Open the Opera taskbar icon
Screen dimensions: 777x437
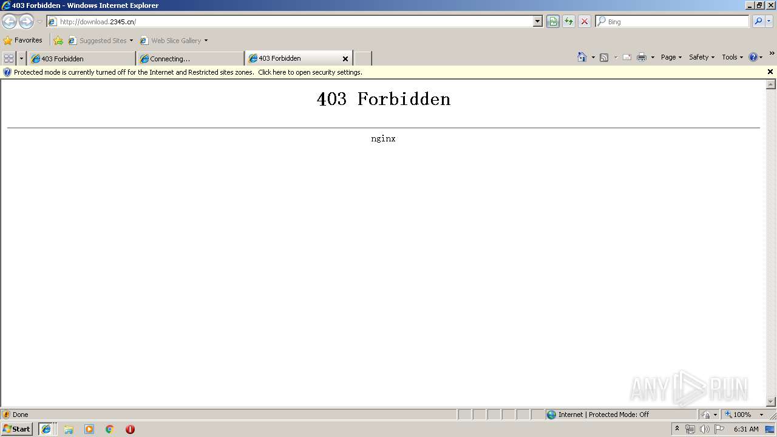tap(130, 429)
